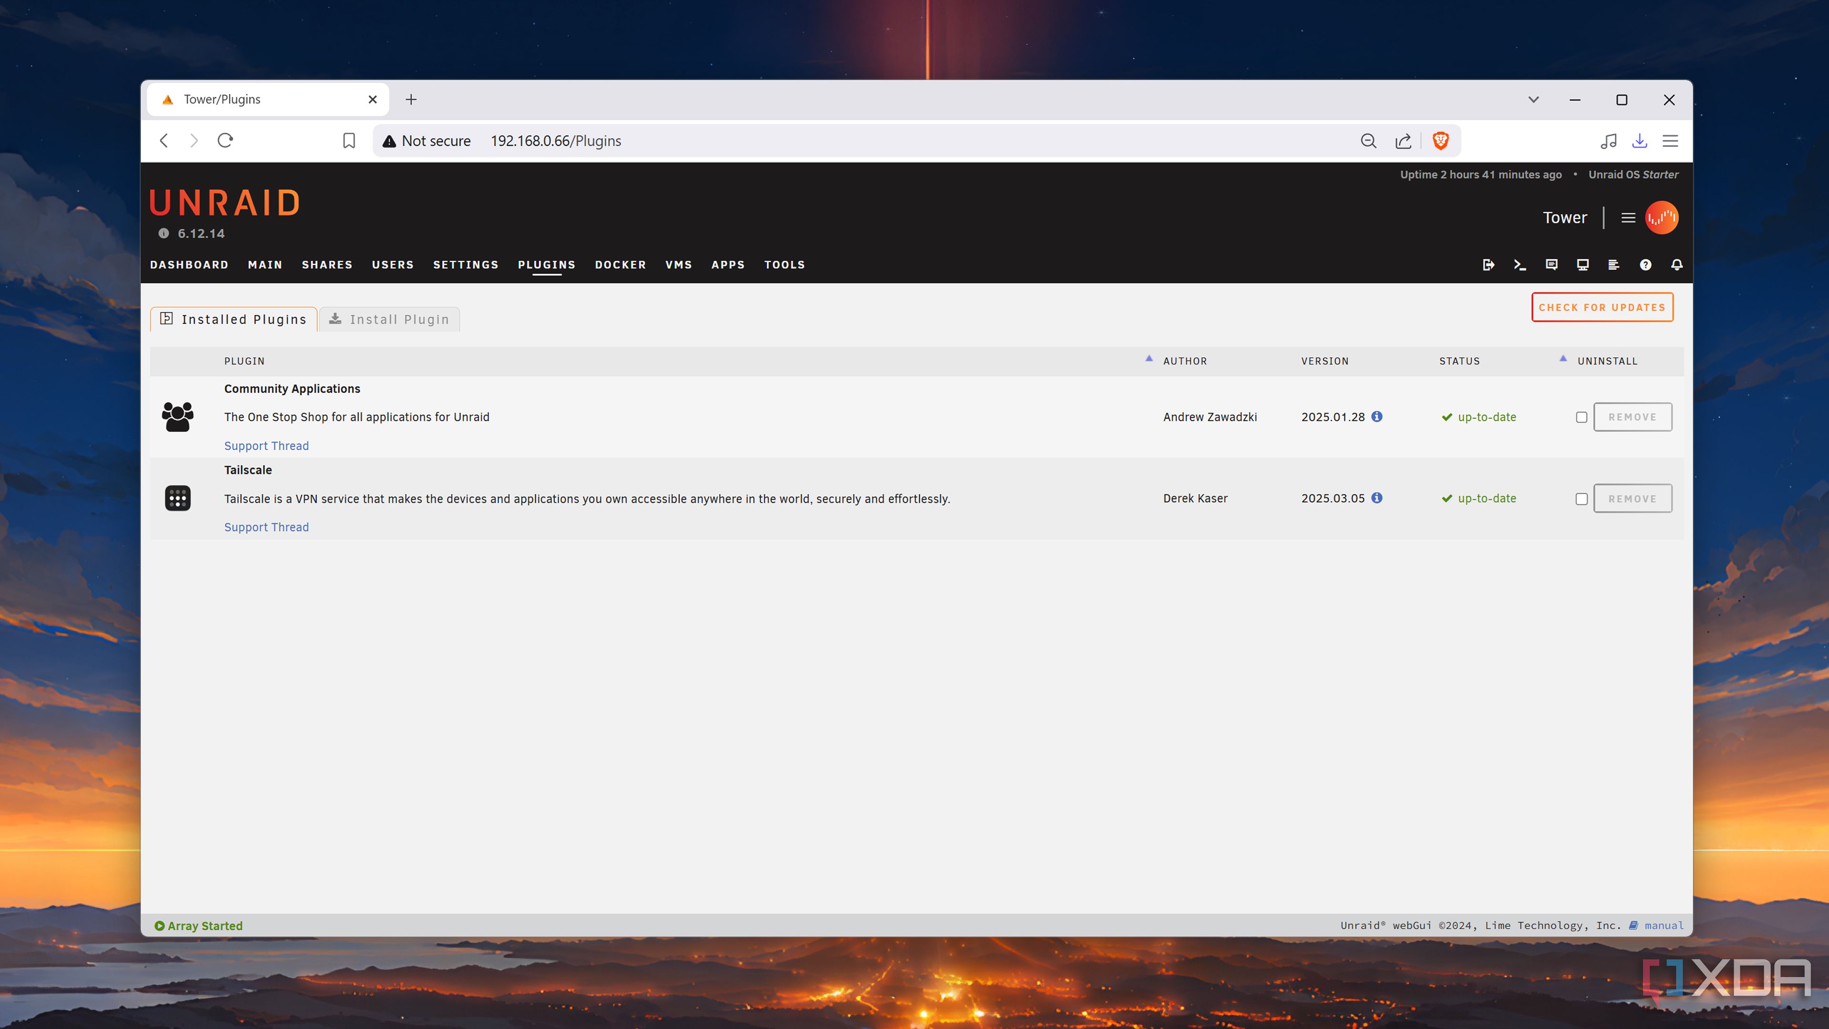
Task: Open the browser media music note icon
Action: [x=1608, y=141]
